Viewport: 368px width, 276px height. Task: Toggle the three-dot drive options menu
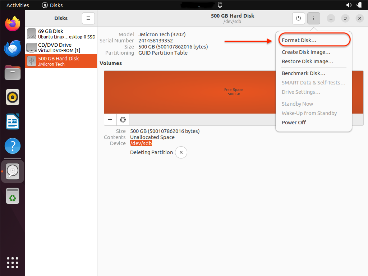click(314, 18)
